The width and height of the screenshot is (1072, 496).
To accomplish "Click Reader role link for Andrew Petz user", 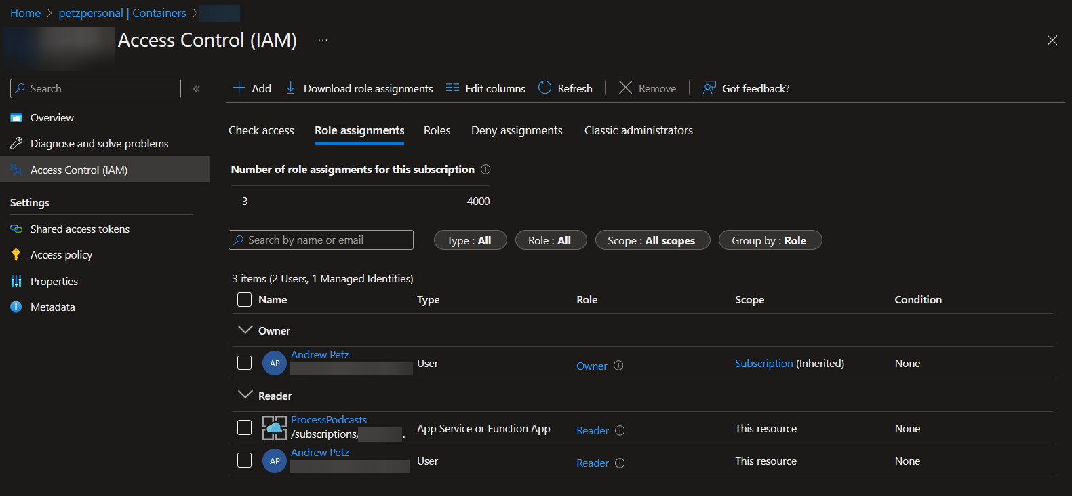I will click(x=593, y=463).
